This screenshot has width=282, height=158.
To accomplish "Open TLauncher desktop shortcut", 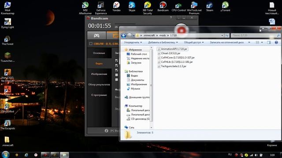I will 7,57.
